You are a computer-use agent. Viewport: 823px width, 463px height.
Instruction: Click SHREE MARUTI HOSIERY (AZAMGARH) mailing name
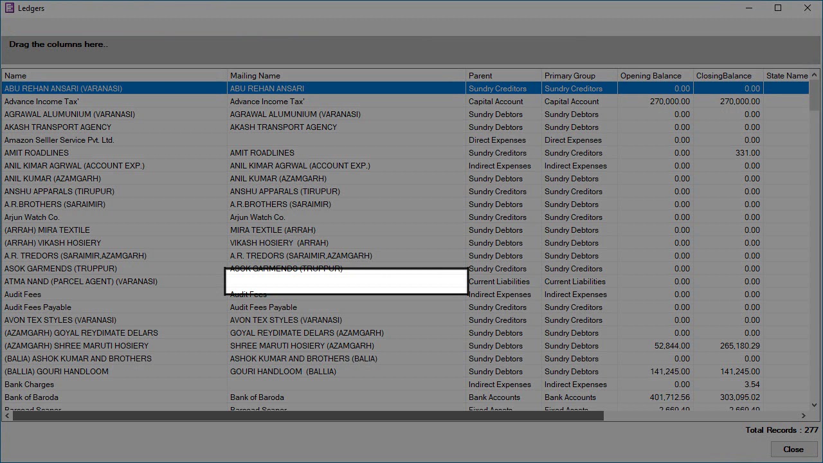pos(347,345)
